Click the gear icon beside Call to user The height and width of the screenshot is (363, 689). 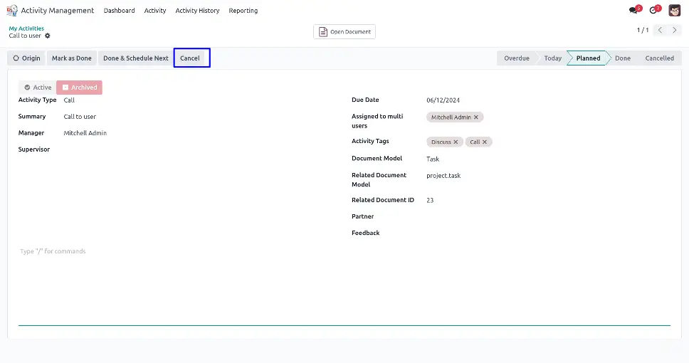tap(48, 36)
